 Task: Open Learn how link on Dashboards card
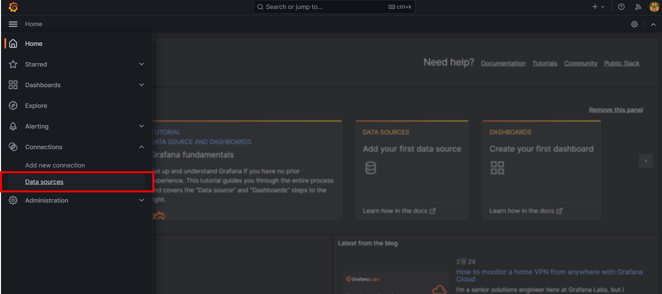point(526,211)
